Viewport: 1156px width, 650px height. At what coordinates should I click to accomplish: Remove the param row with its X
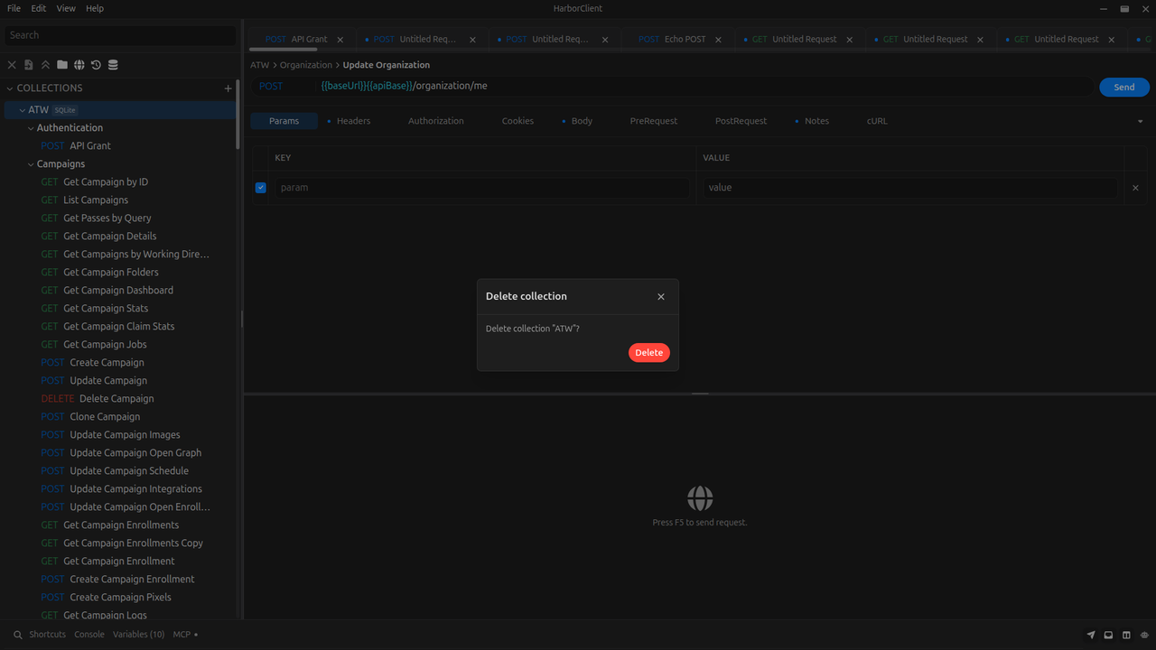pyautogui.click(x=1136, y=188)
